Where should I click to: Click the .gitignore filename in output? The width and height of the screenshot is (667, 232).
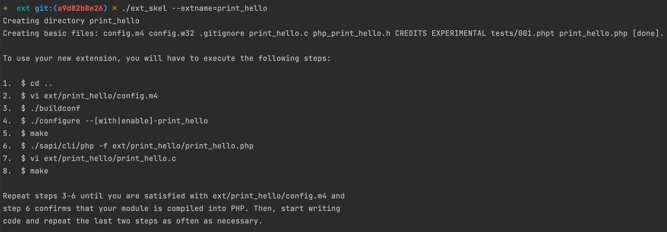[221, 33]
